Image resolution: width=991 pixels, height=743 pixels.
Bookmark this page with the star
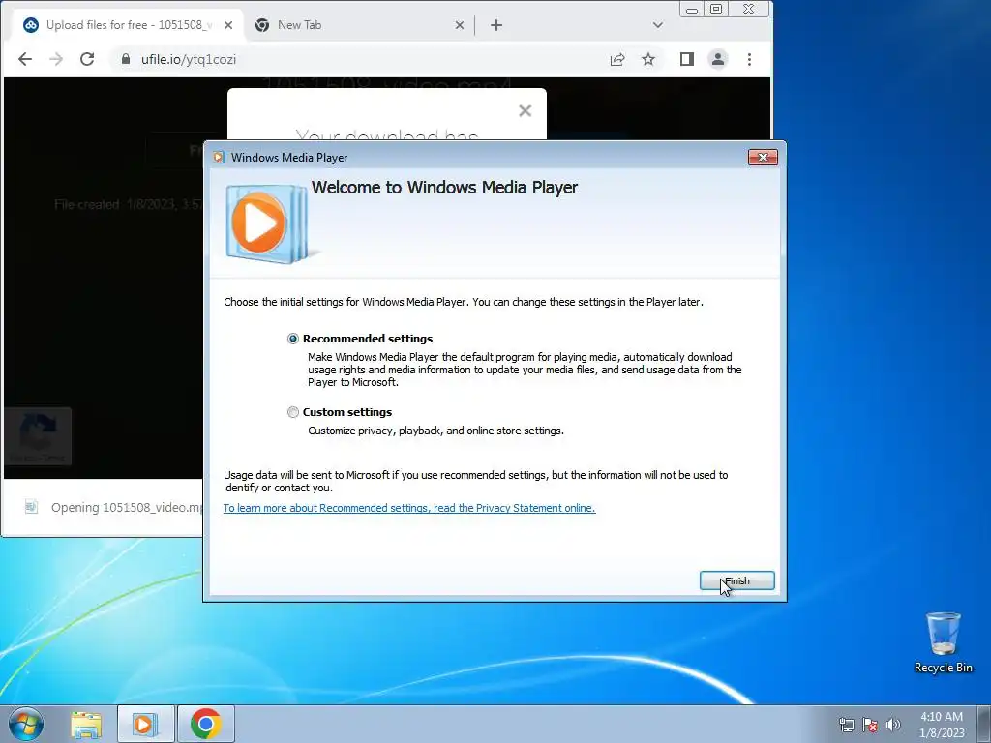648,59
